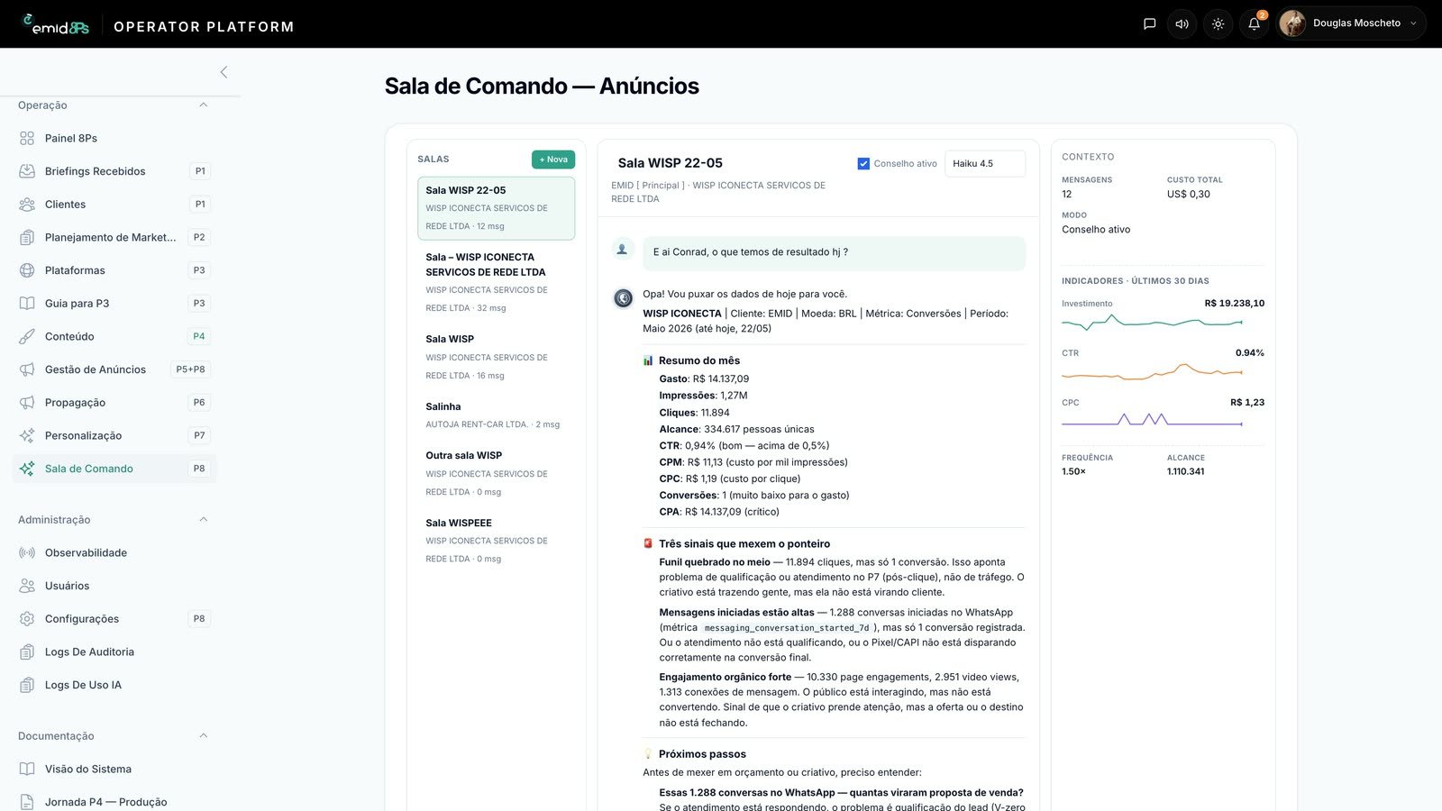This screenshot has height=811, width=1442.
Task: Click the messaging_conversation_started_7d metric code
Action: coord(787,628)
